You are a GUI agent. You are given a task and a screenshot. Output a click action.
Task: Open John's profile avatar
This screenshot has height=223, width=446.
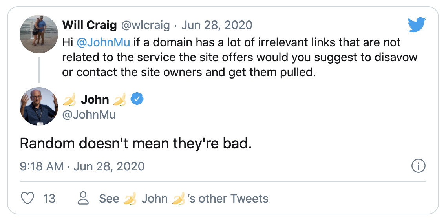(x=39, y=106)
